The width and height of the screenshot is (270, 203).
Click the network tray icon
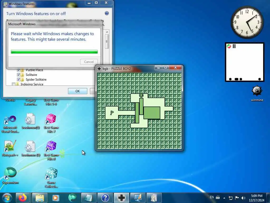[x=230, y=198]
